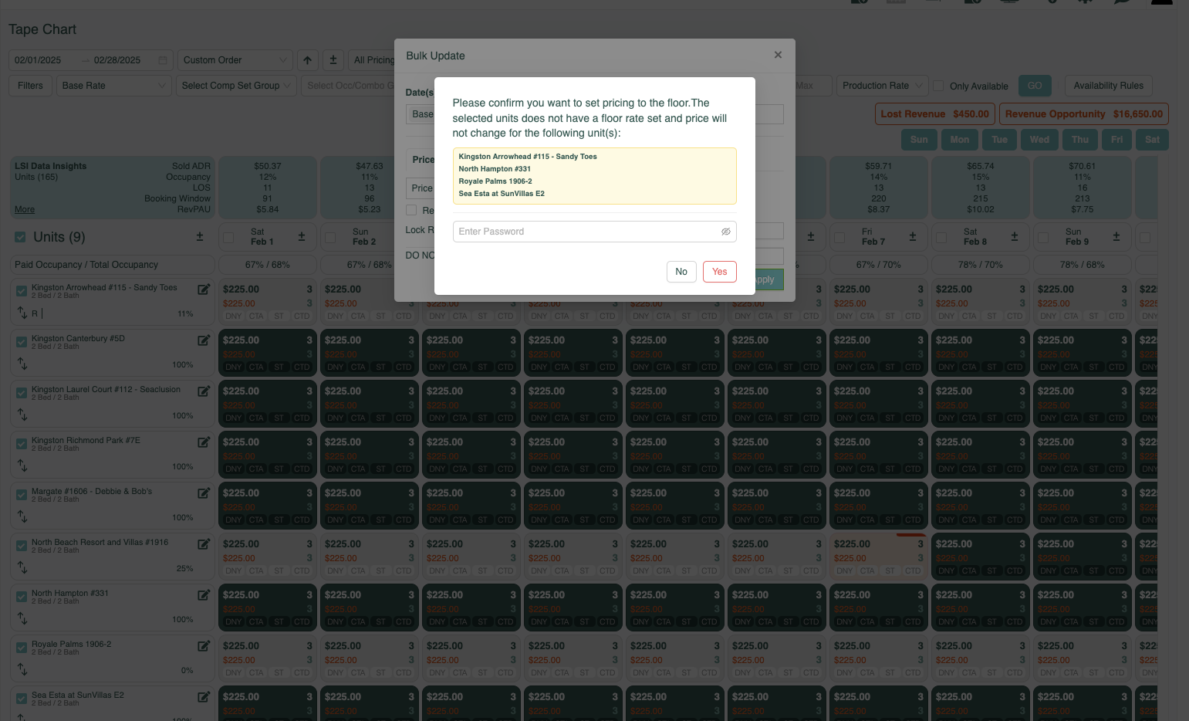Focus the Enter Password field

[x=594, y=232]
